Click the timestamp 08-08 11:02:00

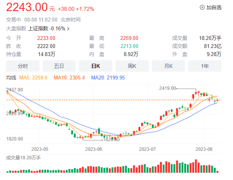pos(41,20)
